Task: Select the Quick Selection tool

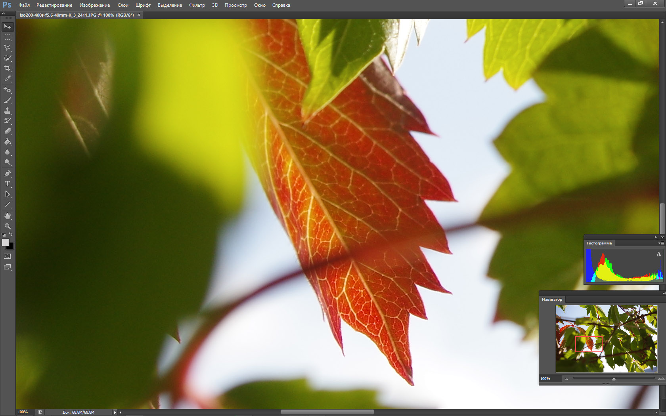Action: click(8, 58)
